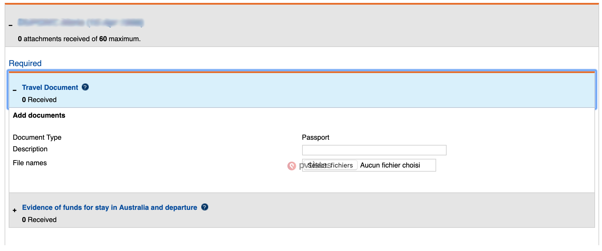Click the Passport document type value

tap(315, 137)
